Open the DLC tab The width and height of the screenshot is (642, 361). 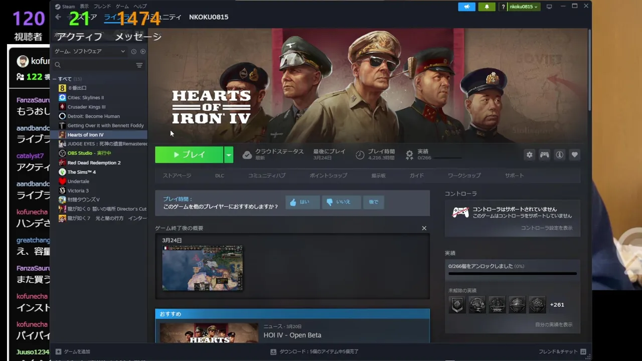click(220, 175)
